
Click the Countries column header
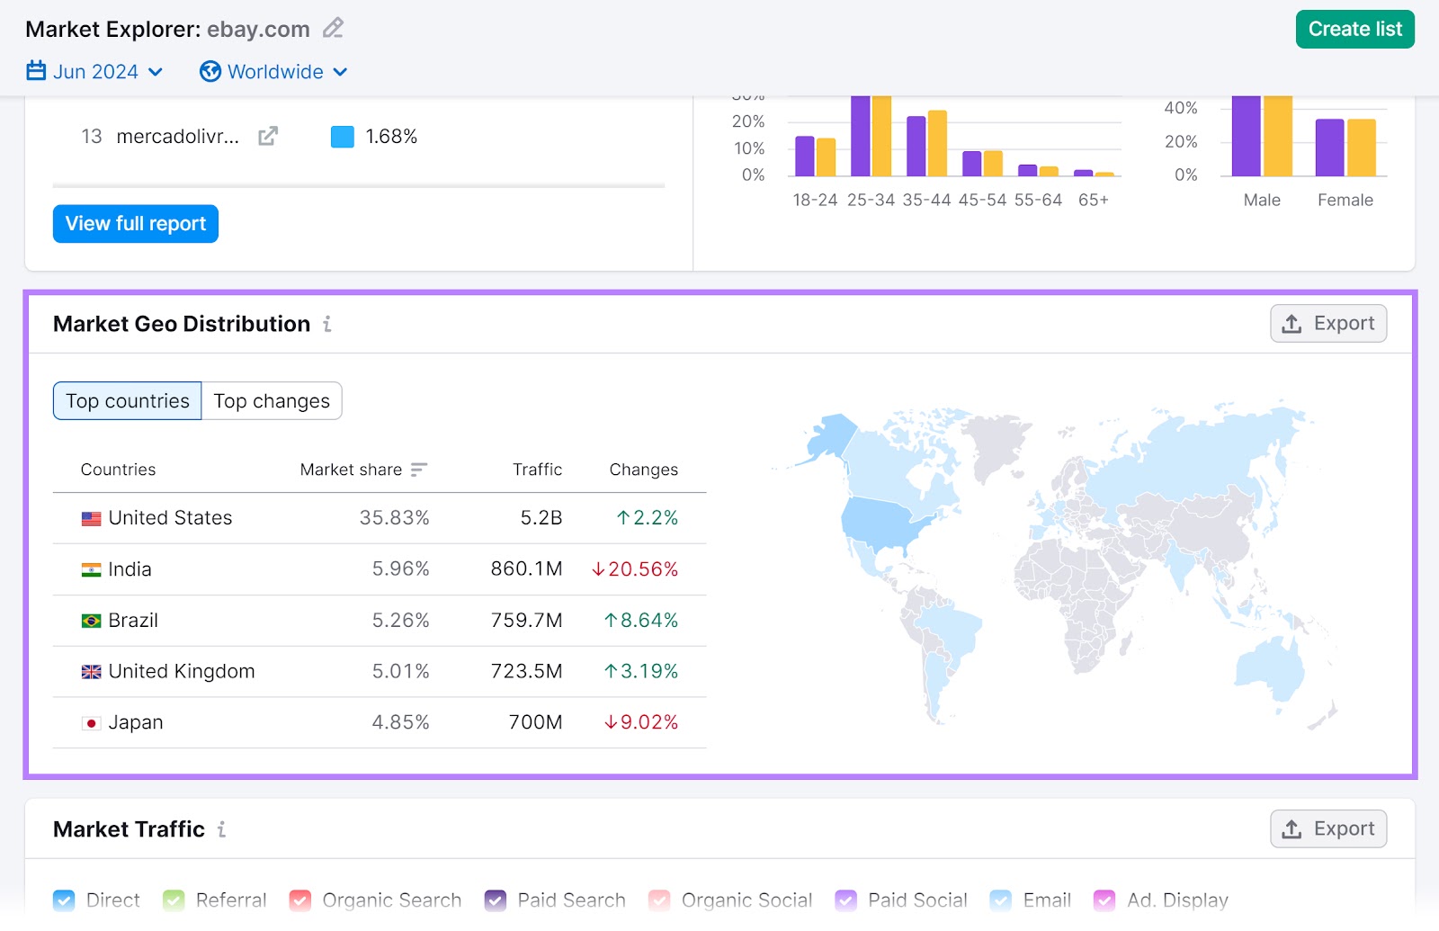pyautogui.click(x=118, y=470)
